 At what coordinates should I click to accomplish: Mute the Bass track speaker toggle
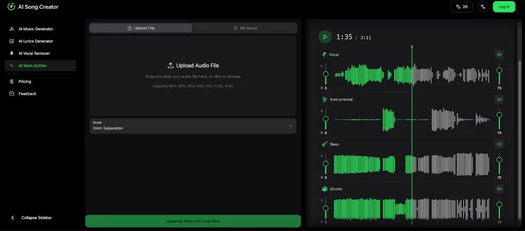(499, 144)
